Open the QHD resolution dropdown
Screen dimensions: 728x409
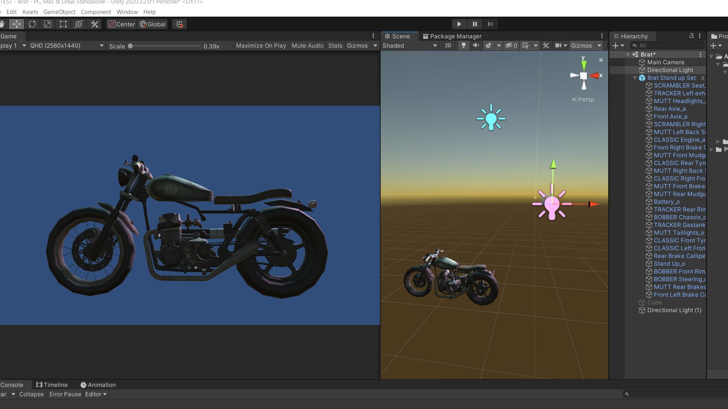click(x=67, y=46)
